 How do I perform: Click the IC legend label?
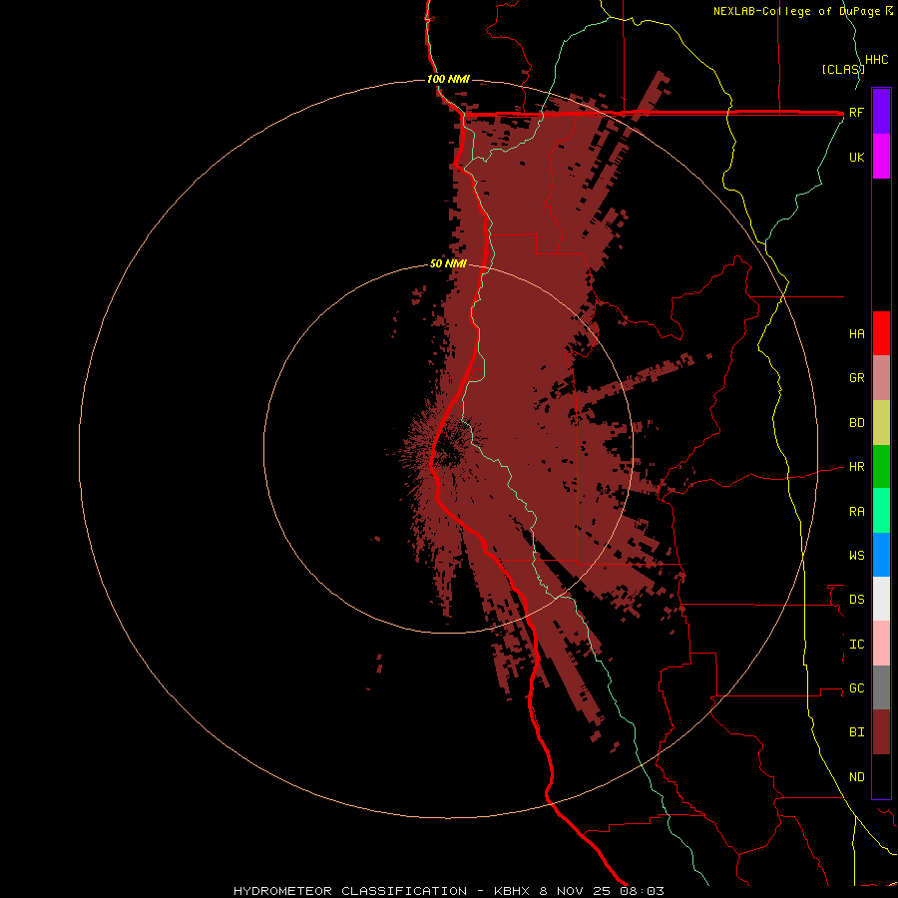pyautogui.click(x=856, y=645)
